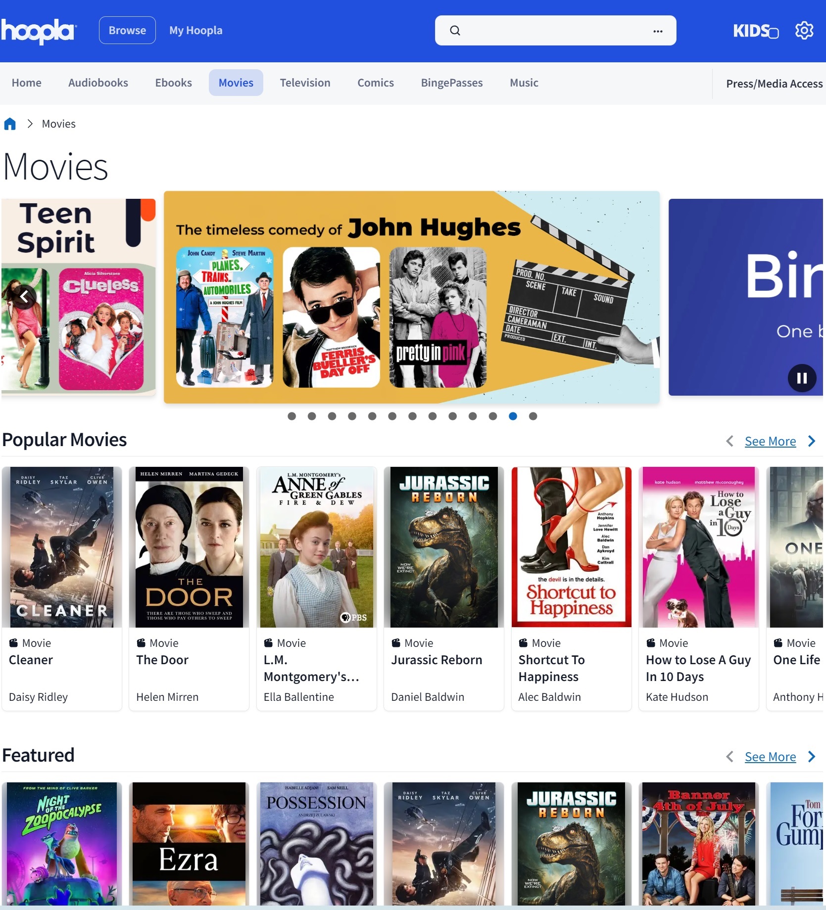Screen dimensions: 826x910
Task: Click the home breadcrumb icon
Action: click(10, 124)
